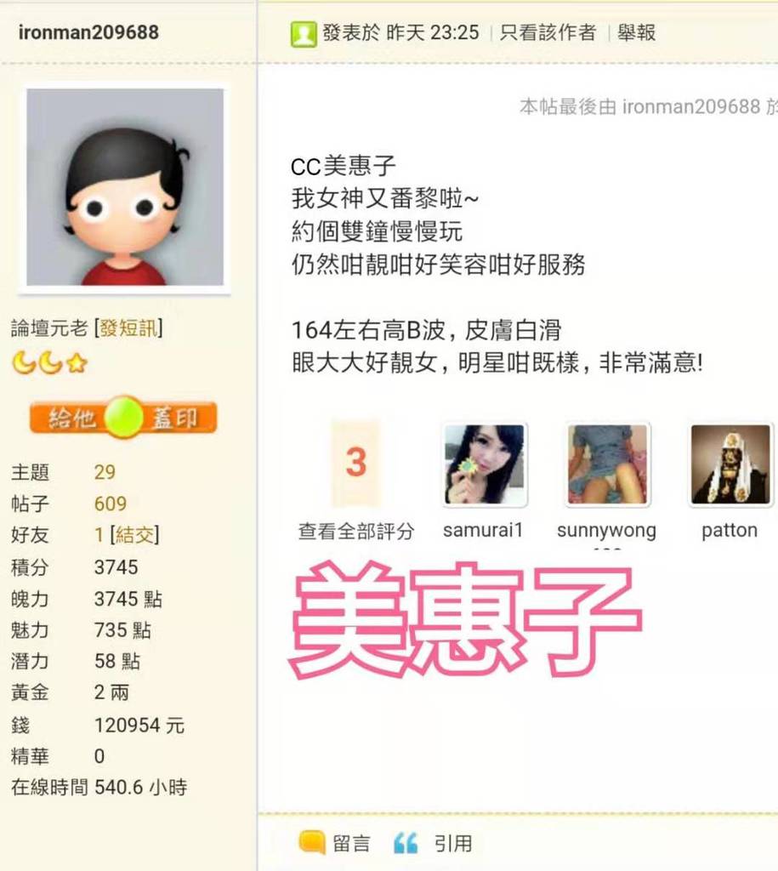Click the 引用 quote text link
This screenshot has height=871, width=778.
click(453, 843)
